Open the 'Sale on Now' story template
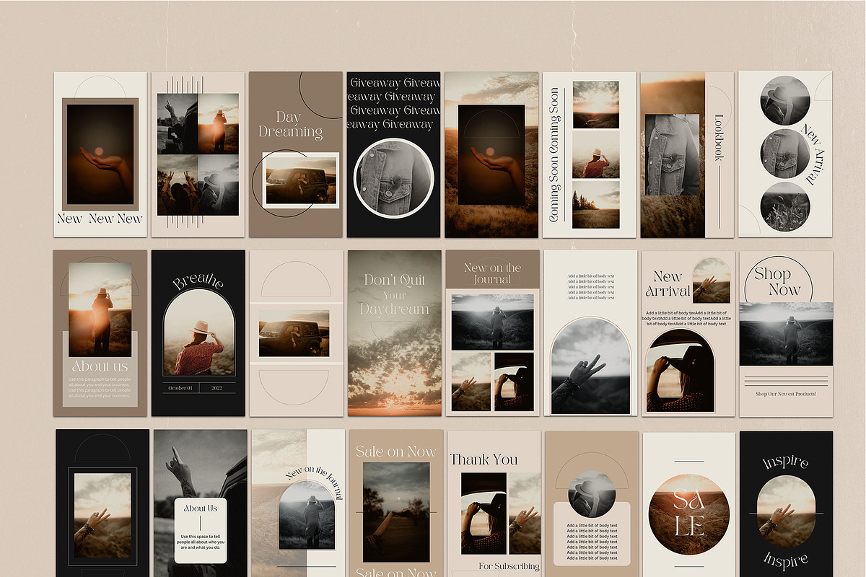The width and height of the screenshot is (866, 577). coord(396,504)
